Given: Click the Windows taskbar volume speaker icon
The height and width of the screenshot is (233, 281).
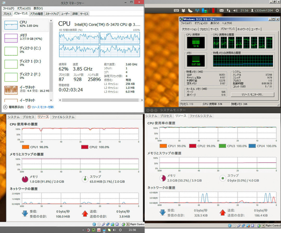Looking at the screenshot, I should [115, 230].
